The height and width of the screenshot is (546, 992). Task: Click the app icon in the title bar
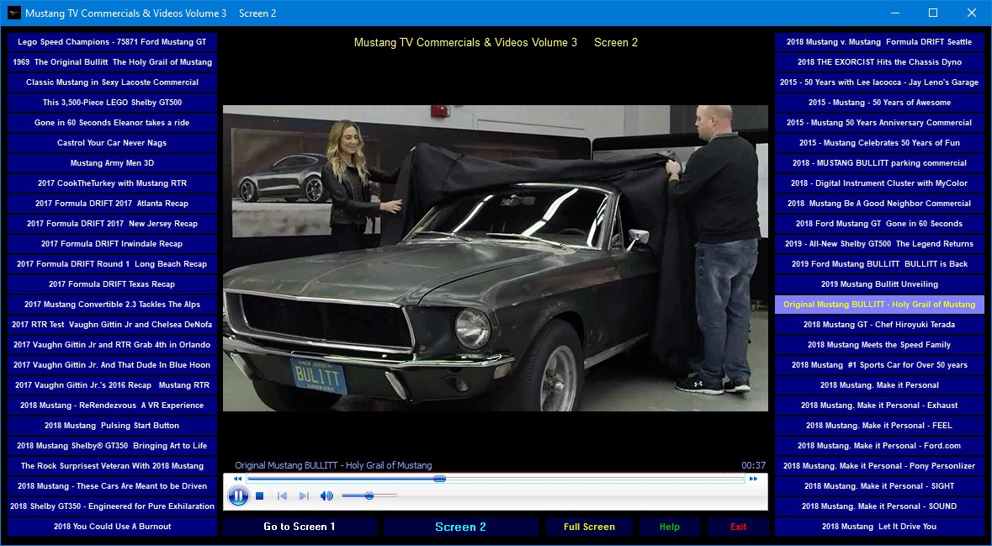click(x=13, y=13)
